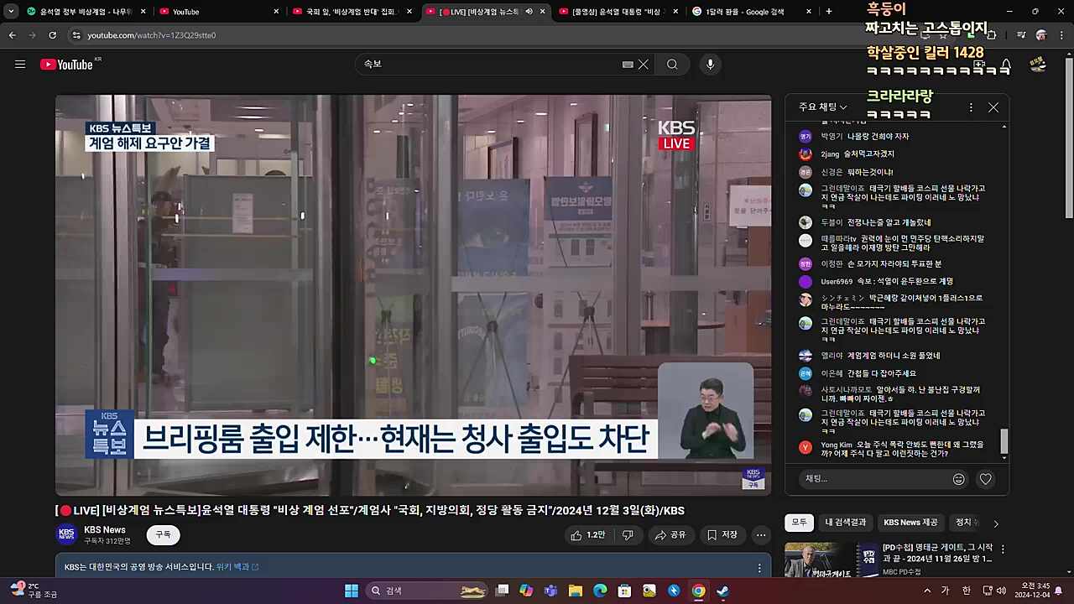Screen dimensions: 1074x604
Task: Go back to the previous page
Action: 12,35
